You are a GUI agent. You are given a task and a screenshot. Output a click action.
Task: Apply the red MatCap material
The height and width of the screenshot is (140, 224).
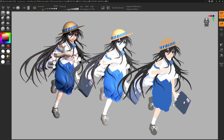pos(8,46)
